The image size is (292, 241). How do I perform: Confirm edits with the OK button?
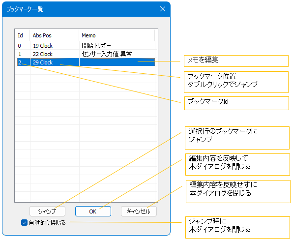93,211
